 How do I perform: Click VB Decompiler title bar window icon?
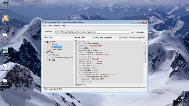[43, 22]
